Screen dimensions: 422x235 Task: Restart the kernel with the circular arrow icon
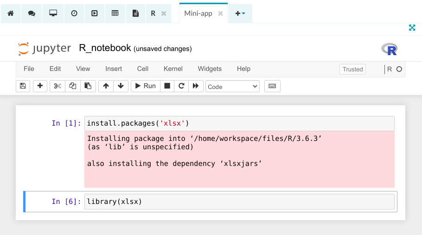point(181,86)
